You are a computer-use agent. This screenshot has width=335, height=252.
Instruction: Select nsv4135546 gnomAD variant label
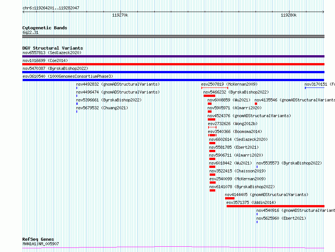tap(295, 100)
